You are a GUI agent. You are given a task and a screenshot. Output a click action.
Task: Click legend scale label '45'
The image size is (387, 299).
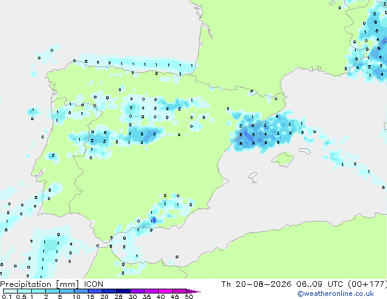175,297
